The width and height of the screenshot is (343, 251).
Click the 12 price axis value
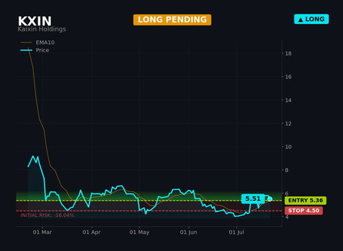click(288, 124)
